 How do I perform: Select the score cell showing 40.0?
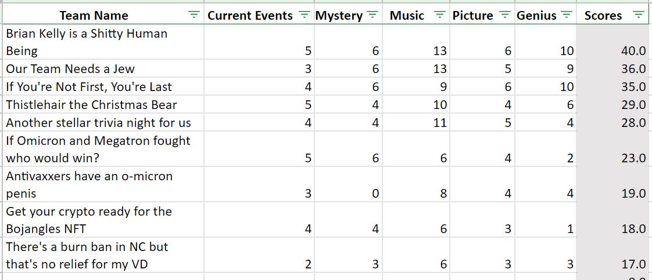pyautogui.click(x=614, y=42)
